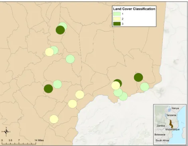Click the 'Land Cover Classification' legend title
The width and height of the screenshot is (188, 146).
pos(134,9)
